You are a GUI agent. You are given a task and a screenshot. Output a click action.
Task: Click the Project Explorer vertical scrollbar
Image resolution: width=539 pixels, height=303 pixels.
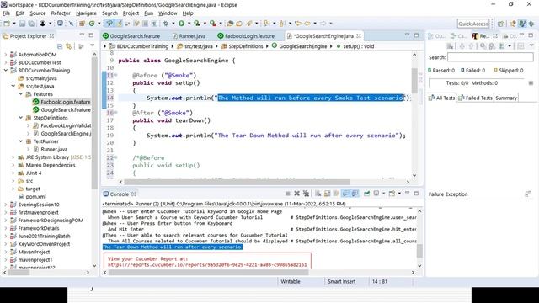94,123
